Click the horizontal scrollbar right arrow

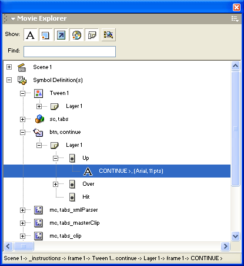tap(225, 246)
